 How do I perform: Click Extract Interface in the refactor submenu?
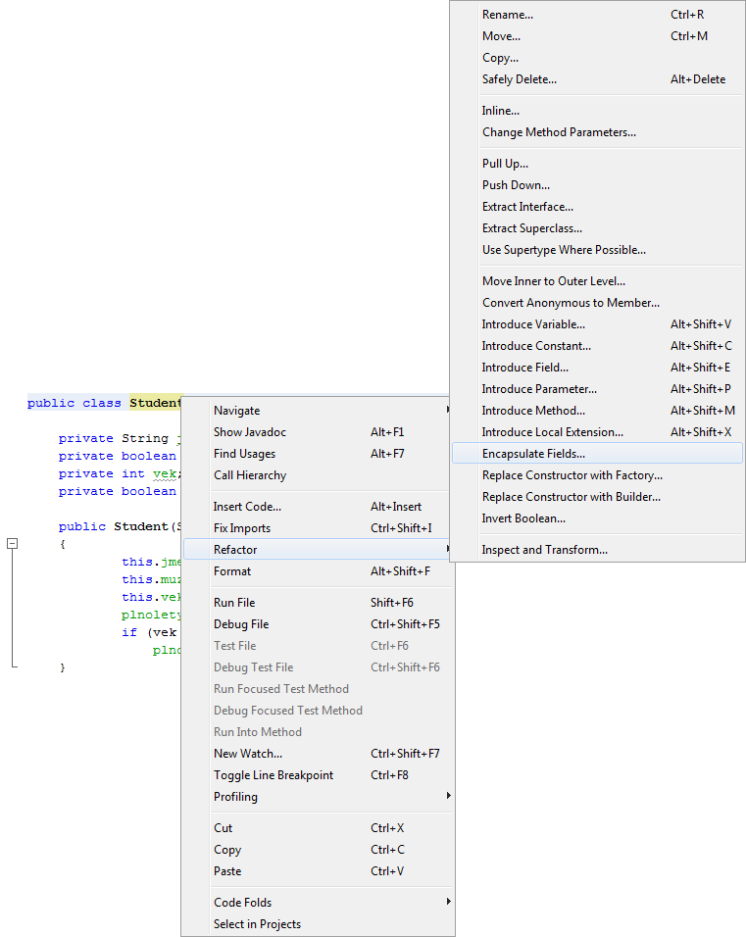tap(527, 207)
